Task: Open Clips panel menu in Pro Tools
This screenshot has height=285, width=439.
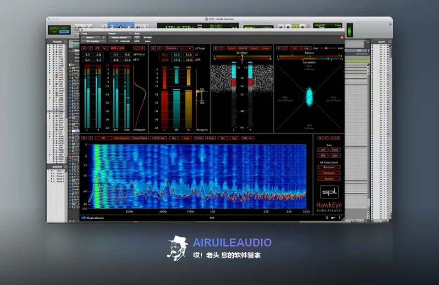Action: click(390, 42)
